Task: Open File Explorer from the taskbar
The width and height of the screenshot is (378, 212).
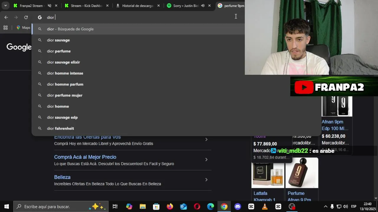Action: tap(143, 207)
